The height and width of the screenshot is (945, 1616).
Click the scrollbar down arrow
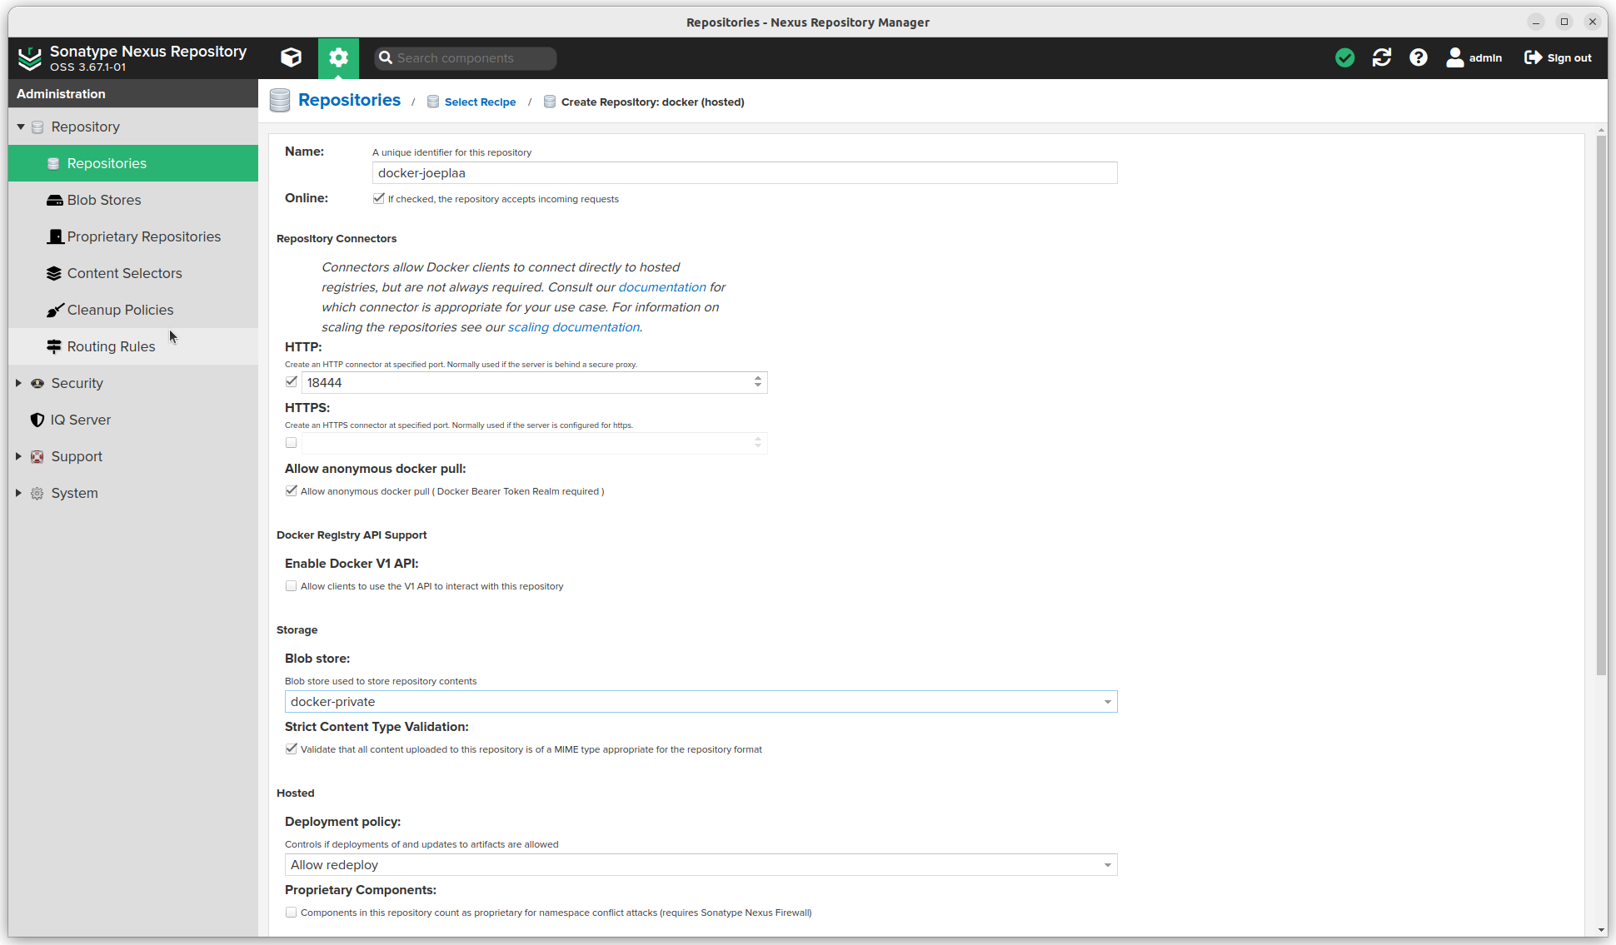coord(1601,930)
